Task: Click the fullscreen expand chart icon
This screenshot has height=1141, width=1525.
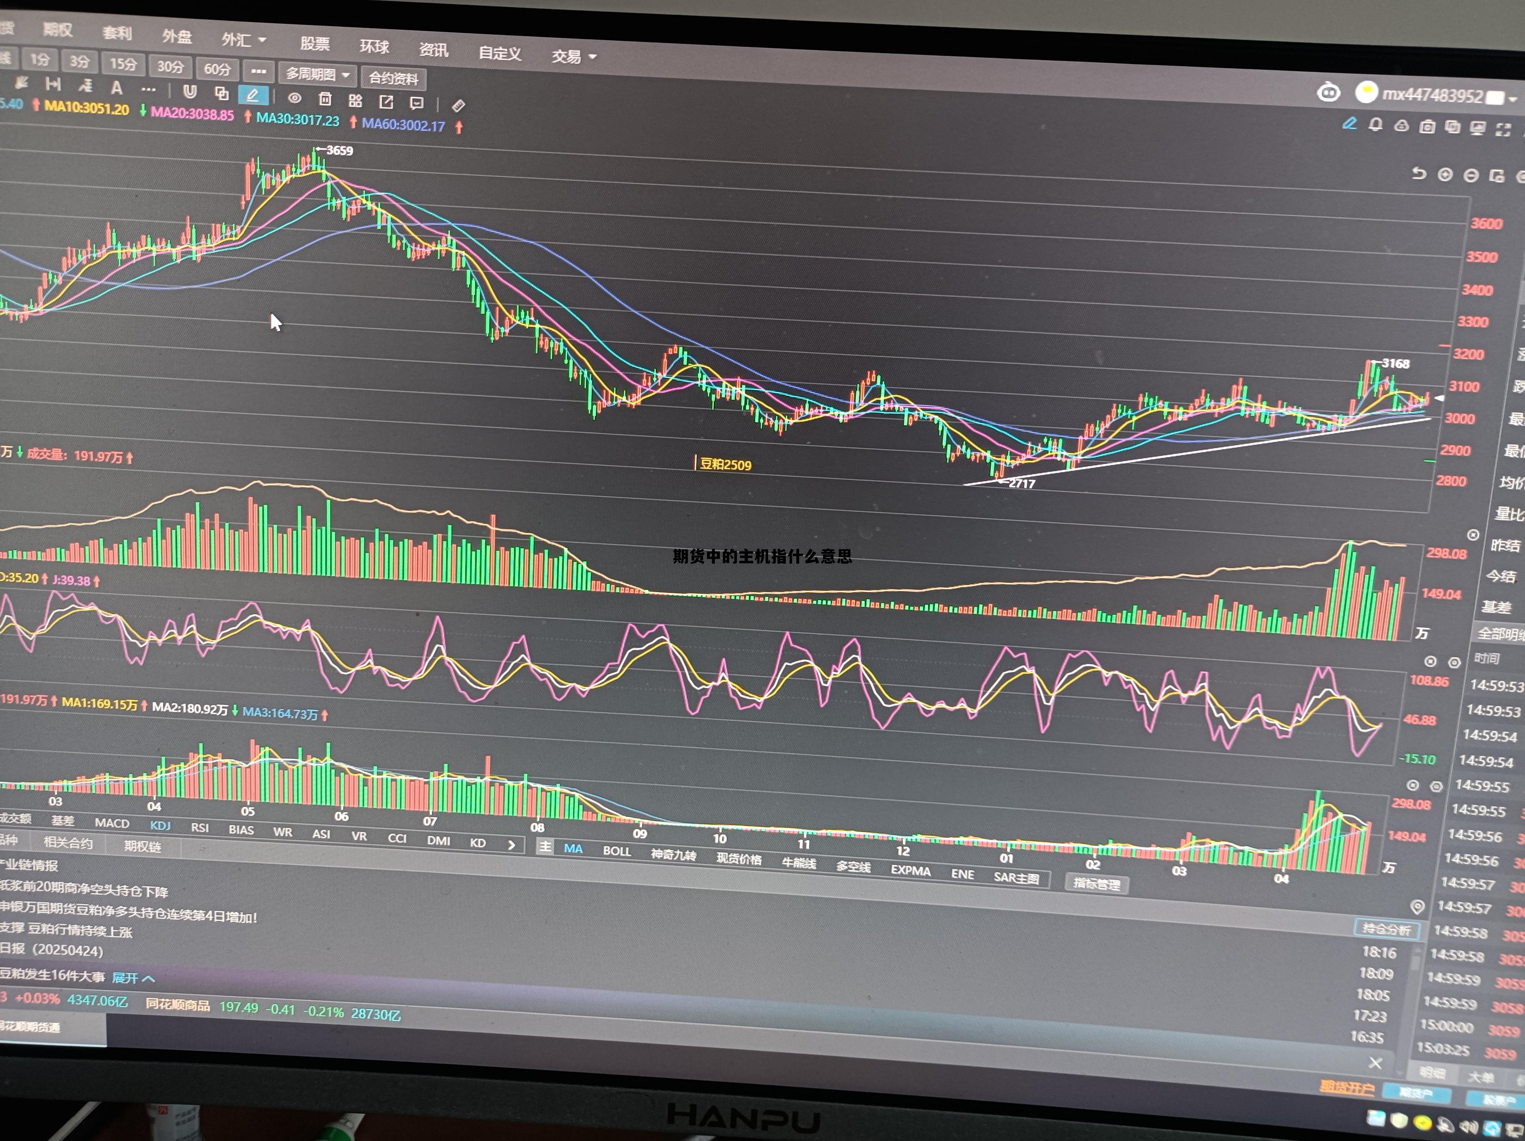Action: (1503, 130)
